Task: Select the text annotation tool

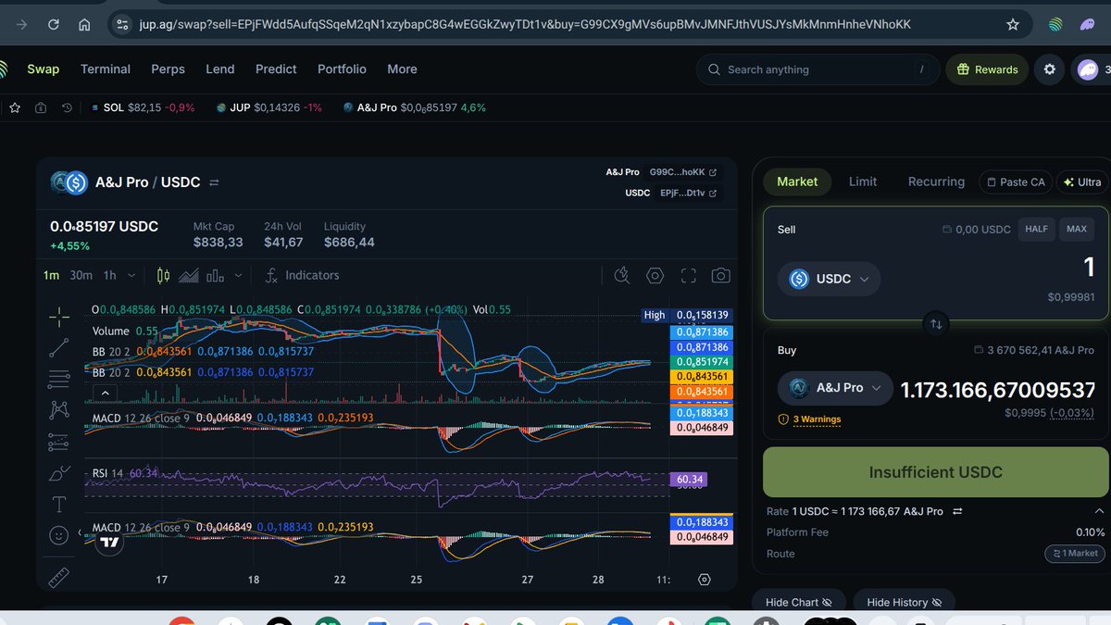Action: (59, 505)
